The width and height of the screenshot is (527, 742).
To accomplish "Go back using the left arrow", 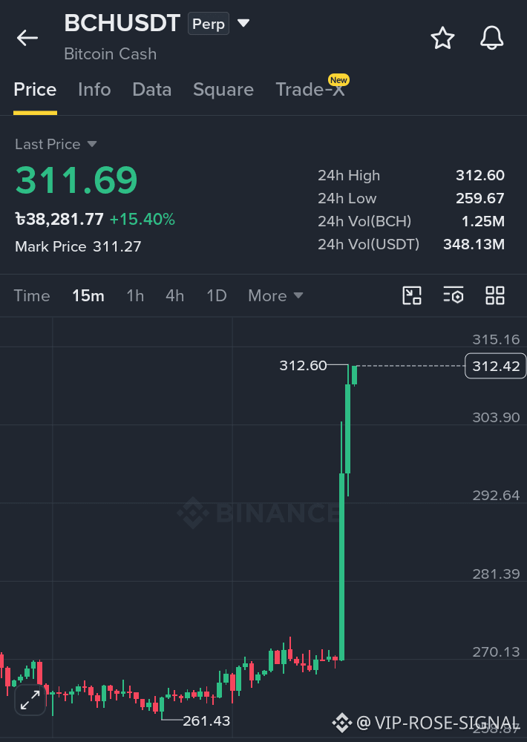I will [27, 38].
